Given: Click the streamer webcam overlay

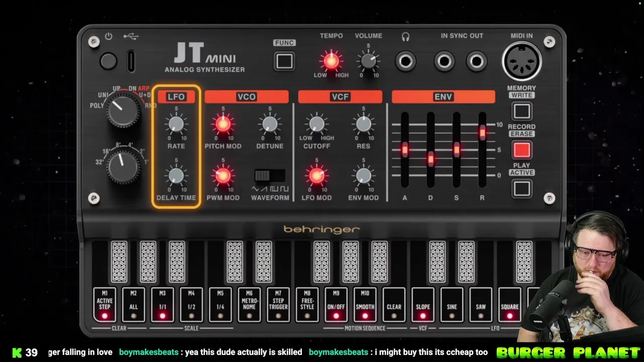Looking at the screenshot, I should tap(581, 277).
